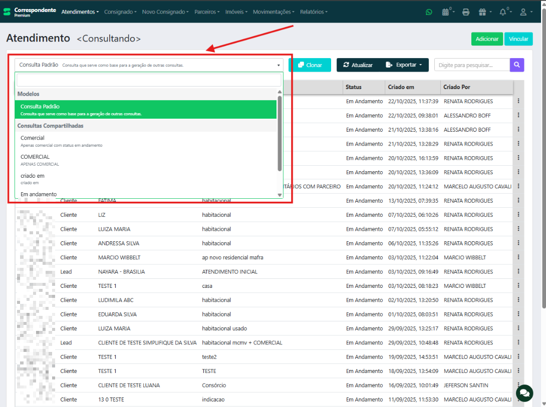The height and width of the screenshot is (407, 546).
Task: Open the Exportar dropdown
Action: point(404,65)
